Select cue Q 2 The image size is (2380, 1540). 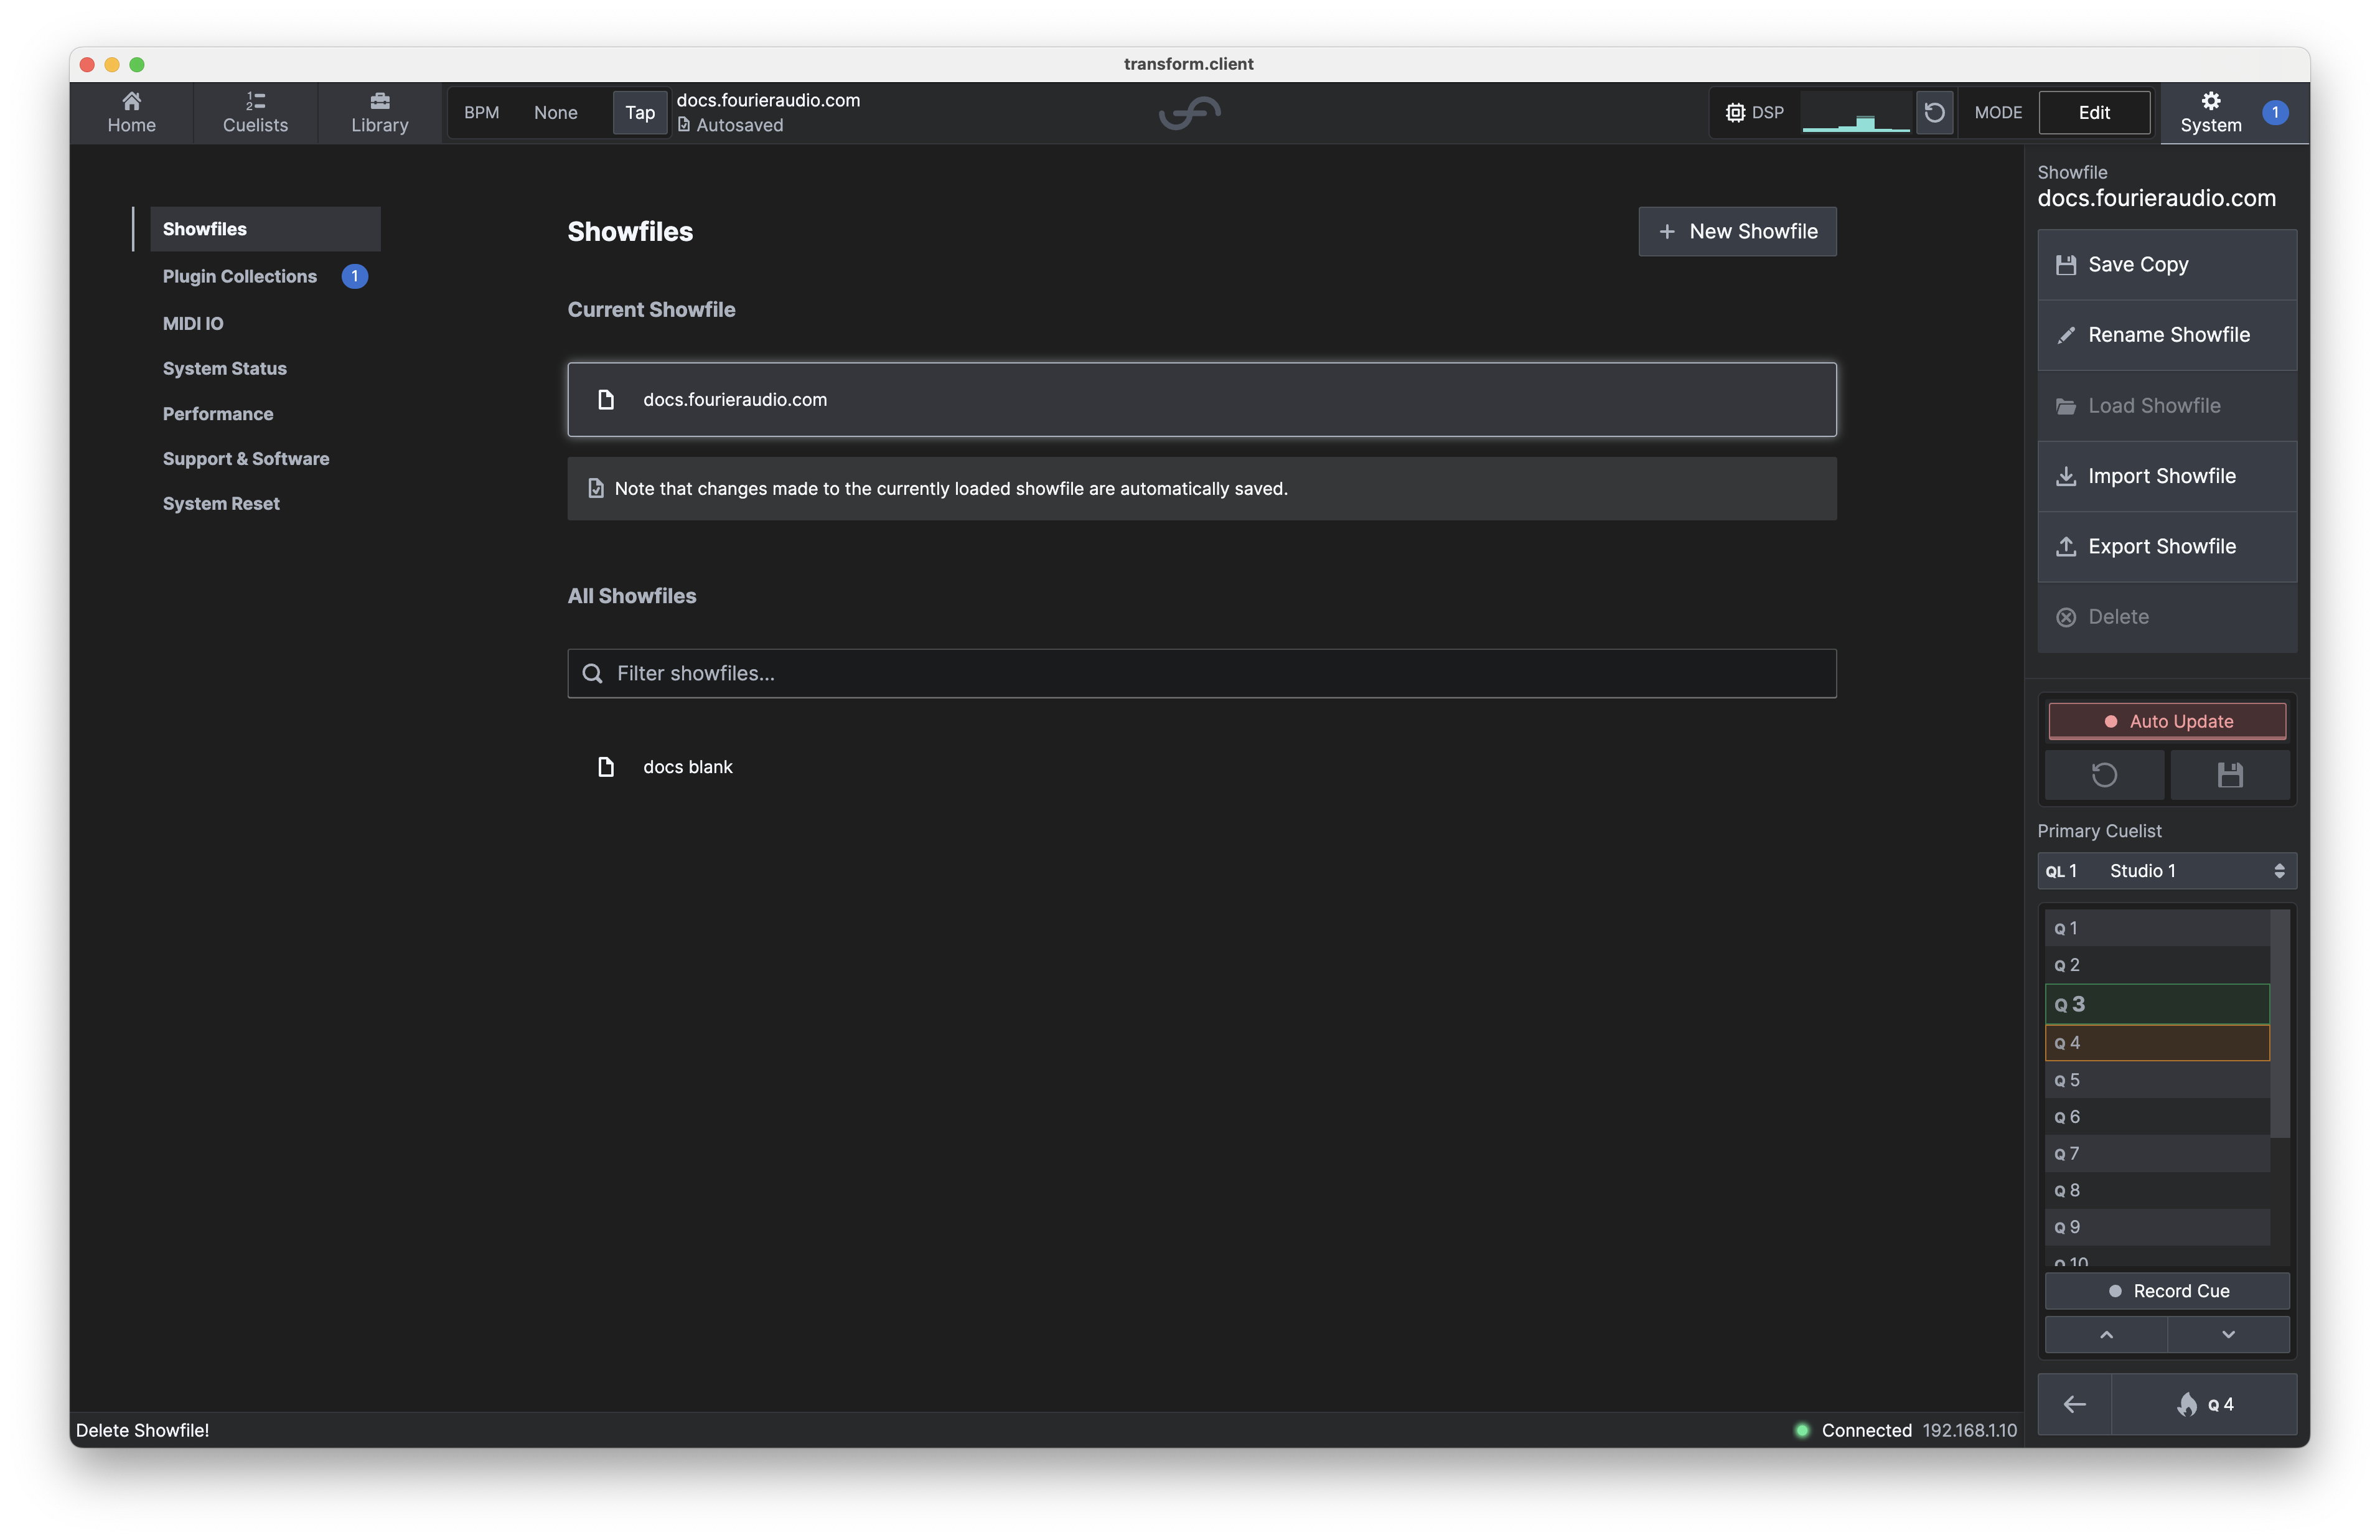click(x=2156, y=965)
